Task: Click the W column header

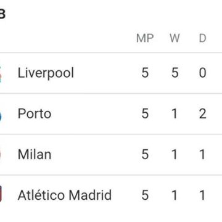Action: pyautogui.click(x=175, y=38)
